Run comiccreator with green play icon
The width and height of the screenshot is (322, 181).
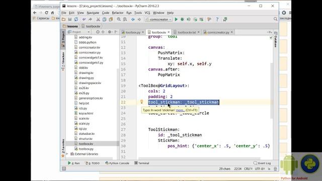(176, 19)
